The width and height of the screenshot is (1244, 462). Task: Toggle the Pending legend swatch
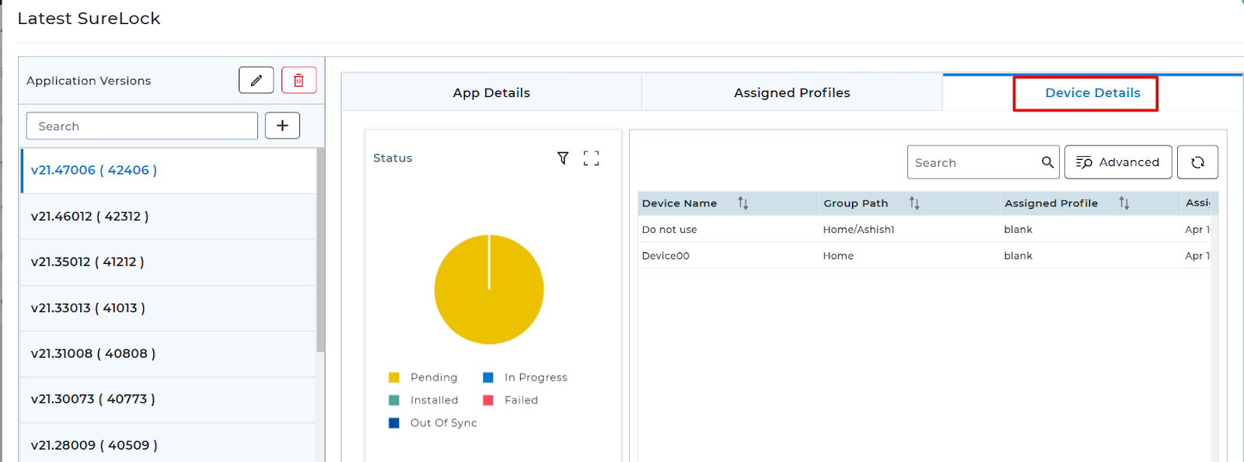click(394, 377)
